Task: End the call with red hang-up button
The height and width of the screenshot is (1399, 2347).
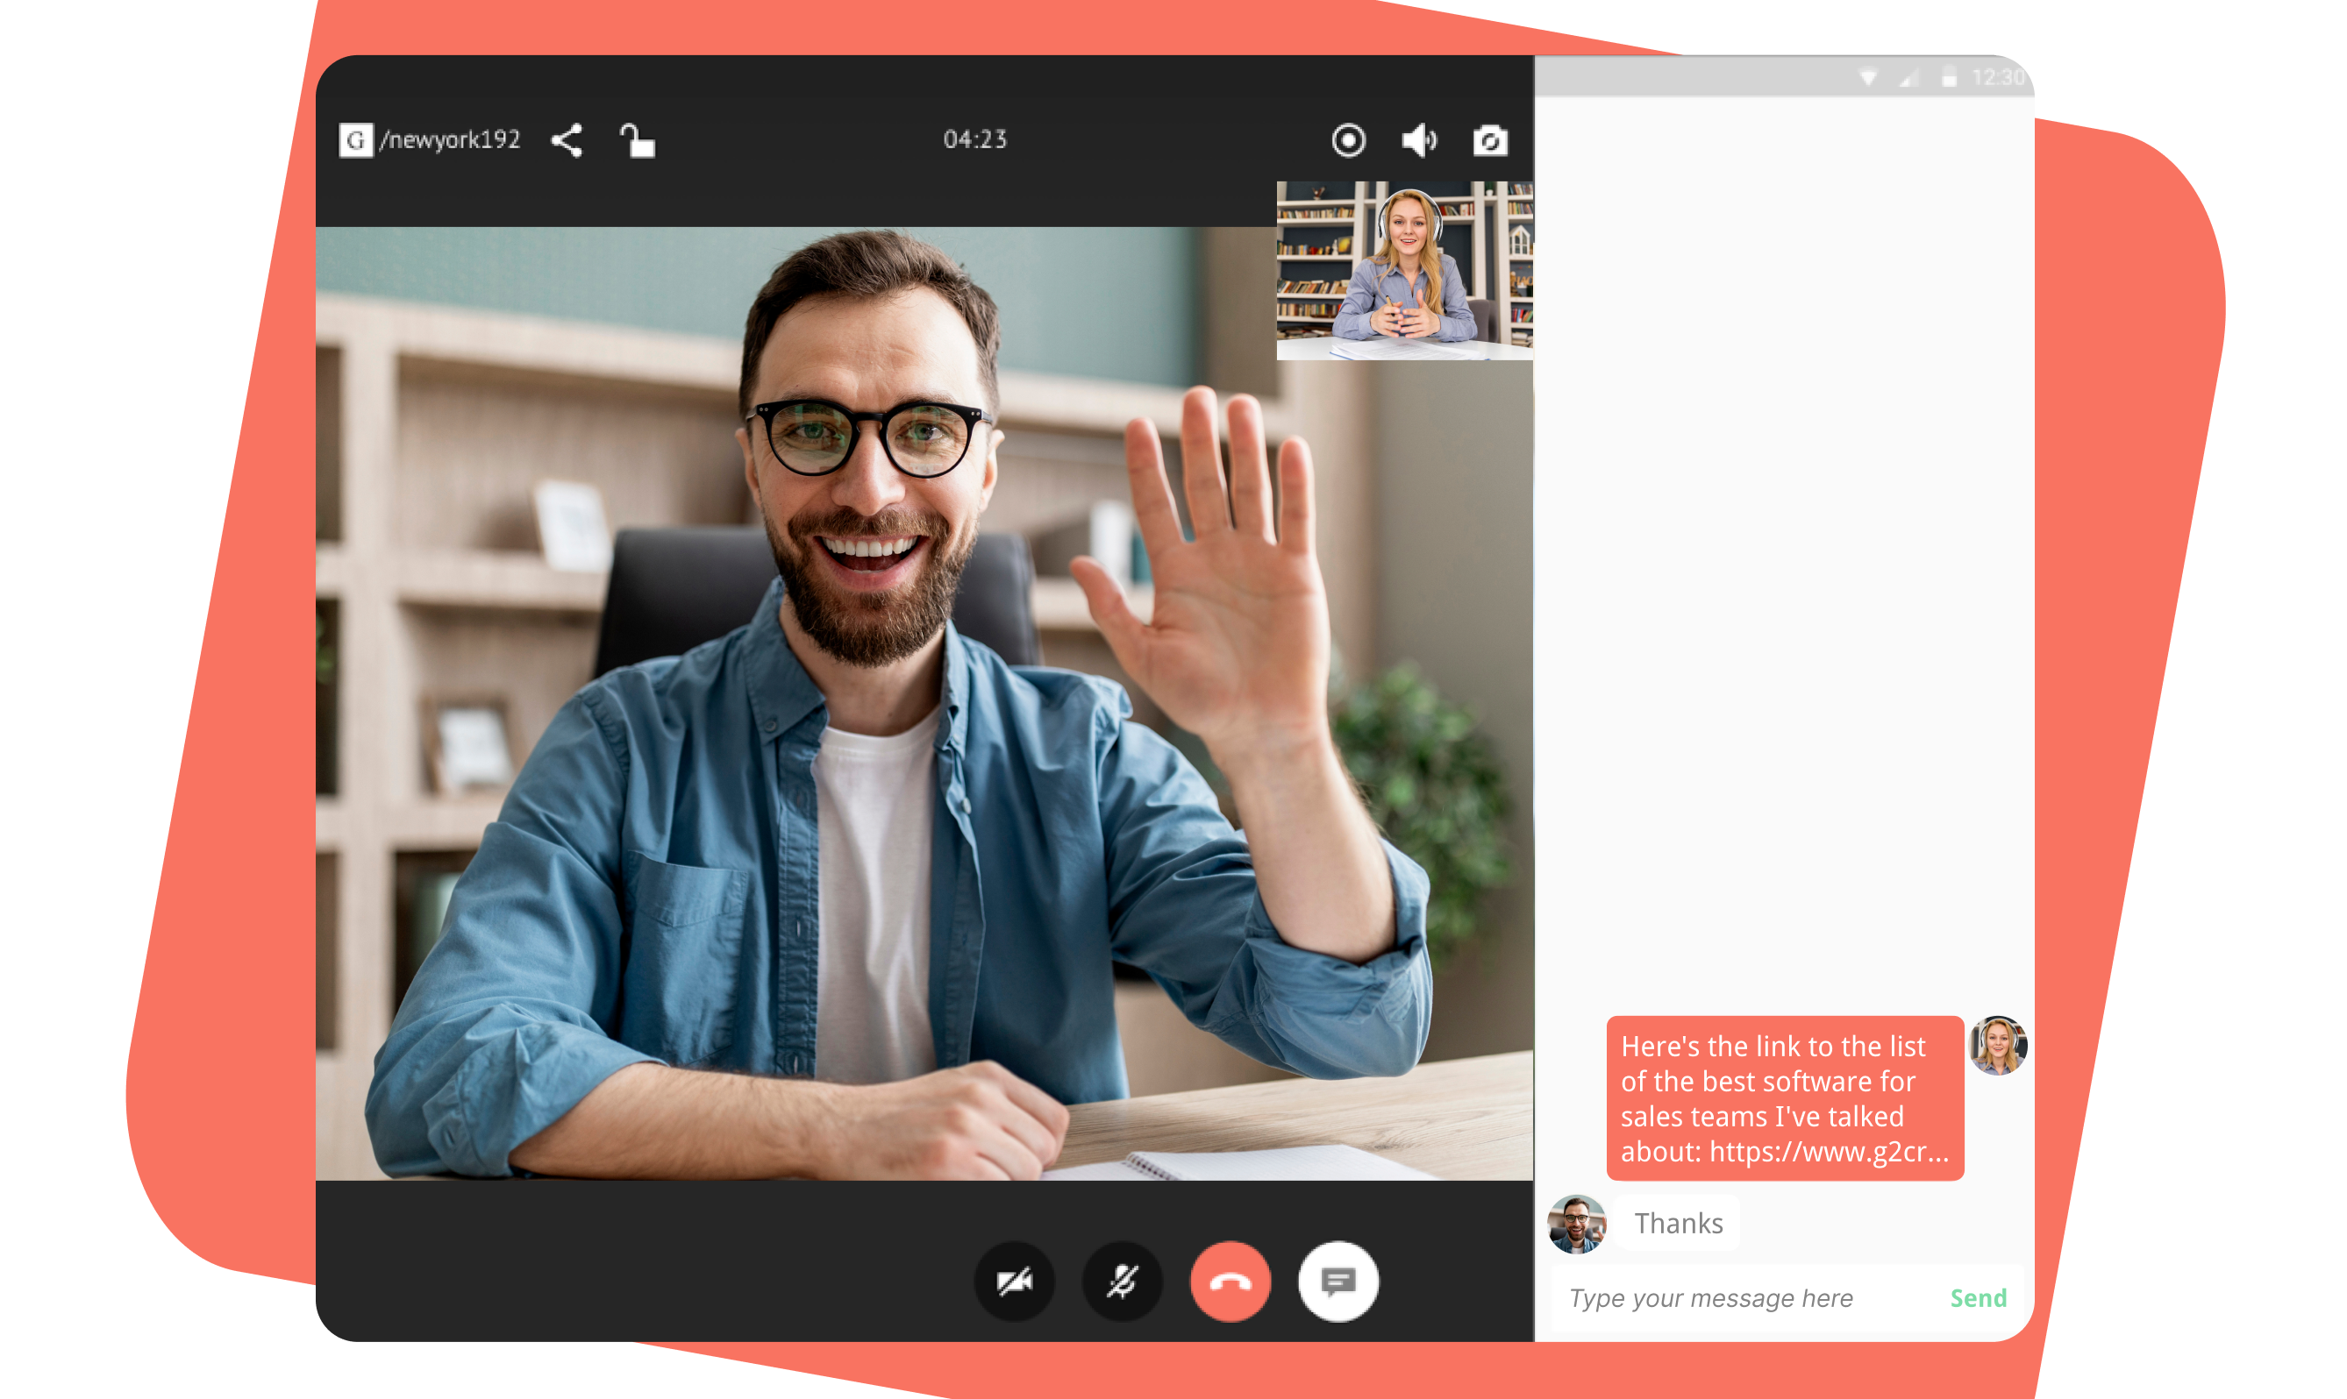Action: [1231, 1282]
